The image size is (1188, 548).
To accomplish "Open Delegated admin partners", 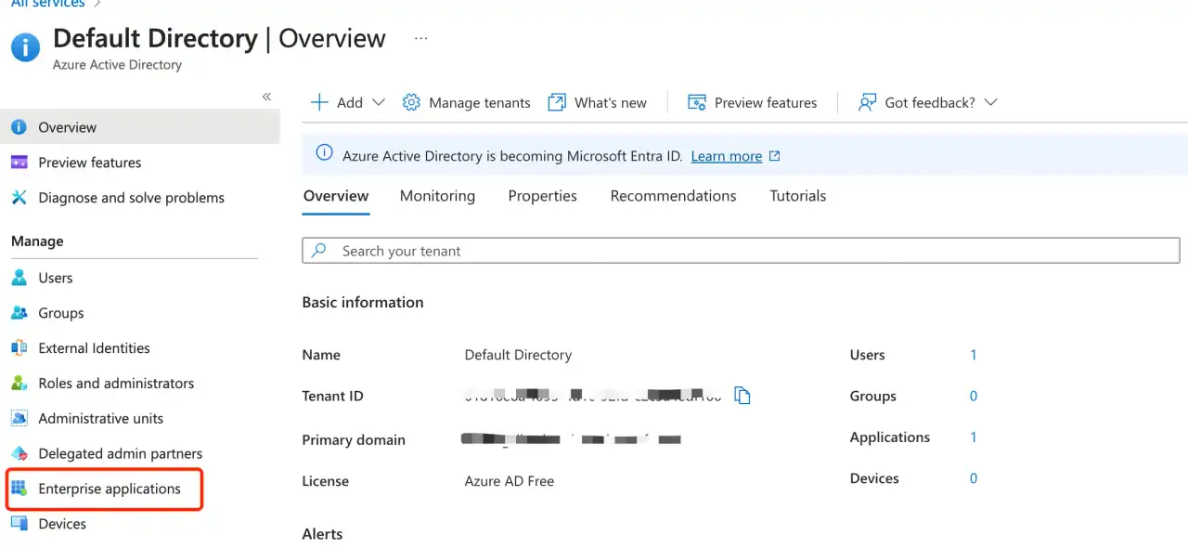I will 120,453.
